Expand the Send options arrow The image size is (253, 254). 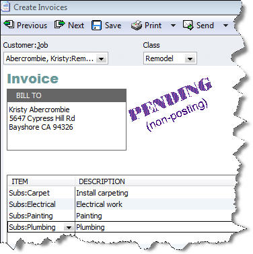pyautogui.click(x=225, y=26)
